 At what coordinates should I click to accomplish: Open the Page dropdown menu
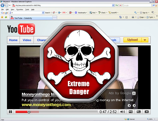141,17
